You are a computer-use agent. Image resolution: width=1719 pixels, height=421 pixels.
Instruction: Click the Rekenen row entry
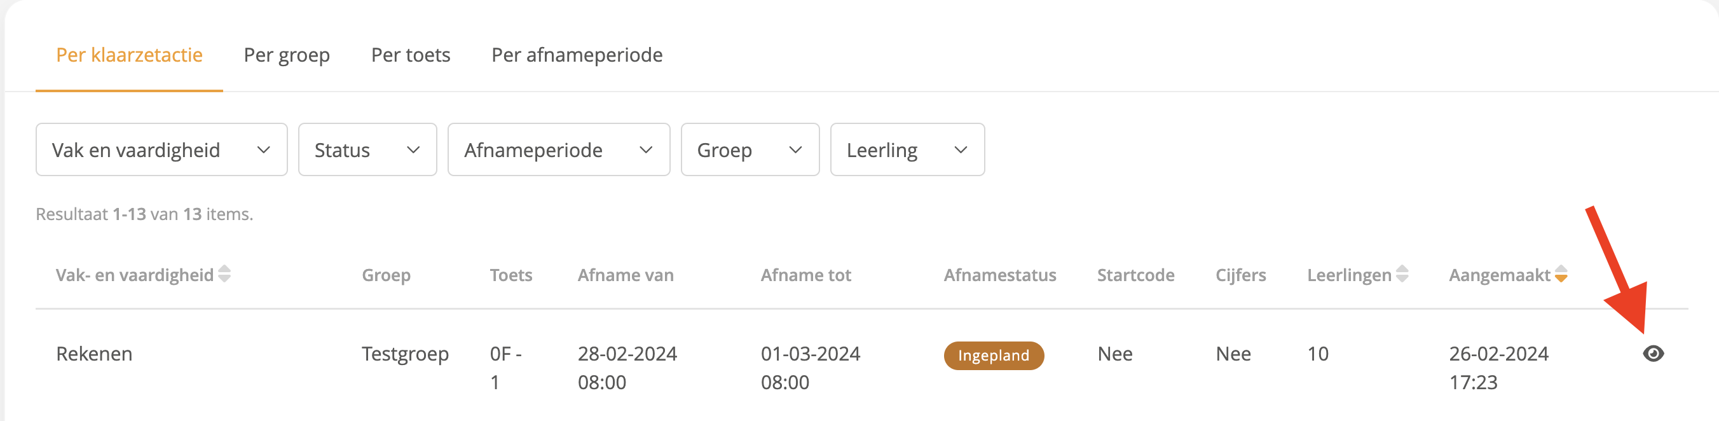[94, 354]
